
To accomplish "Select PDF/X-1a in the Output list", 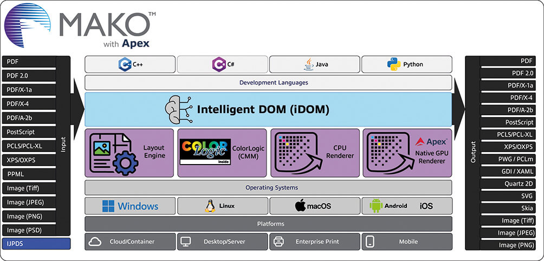I will click(508, 85).
